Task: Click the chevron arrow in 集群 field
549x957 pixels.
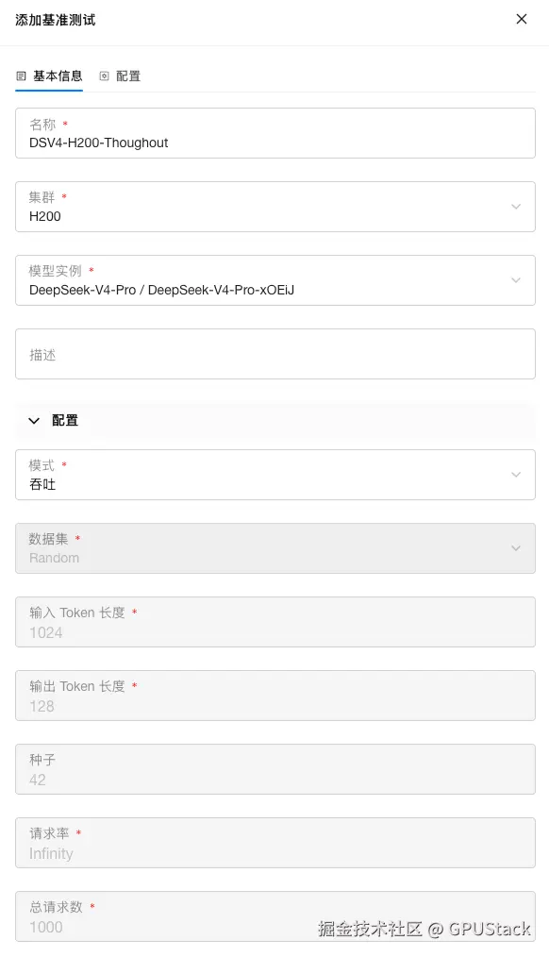Action: 516,207
